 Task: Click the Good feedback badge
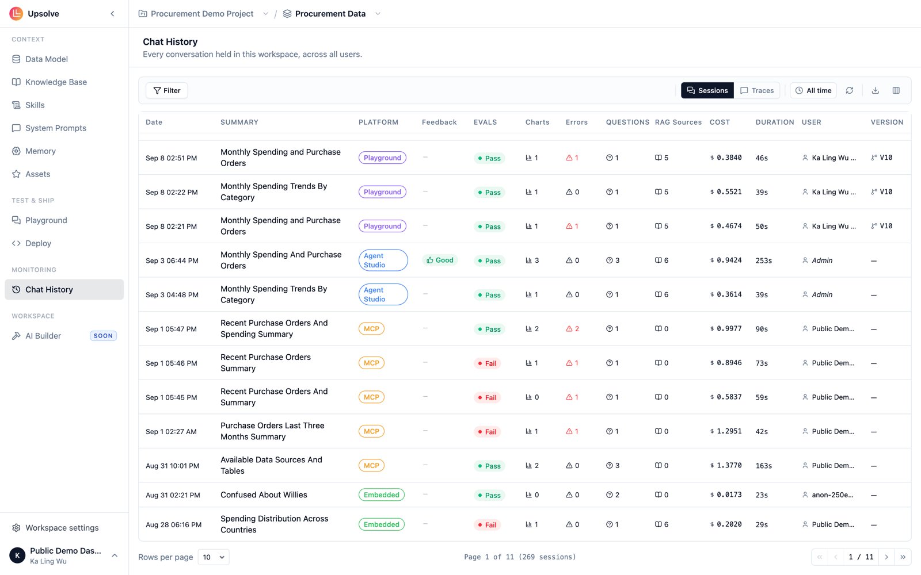click(x=440, y=260)
